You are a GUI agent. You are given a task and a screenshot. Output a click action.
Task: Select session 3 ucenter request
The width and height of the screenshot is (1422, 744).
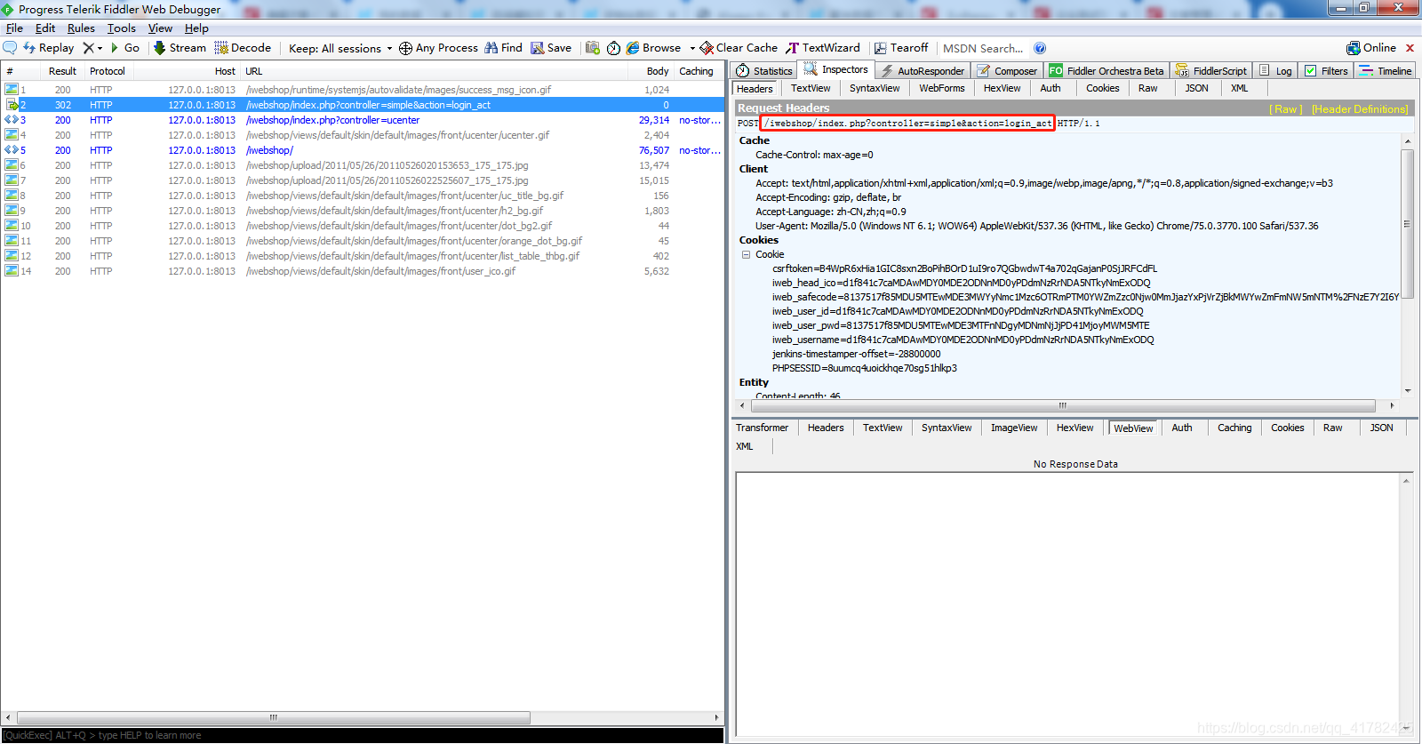pyautogui.click(x=363, y=120)
